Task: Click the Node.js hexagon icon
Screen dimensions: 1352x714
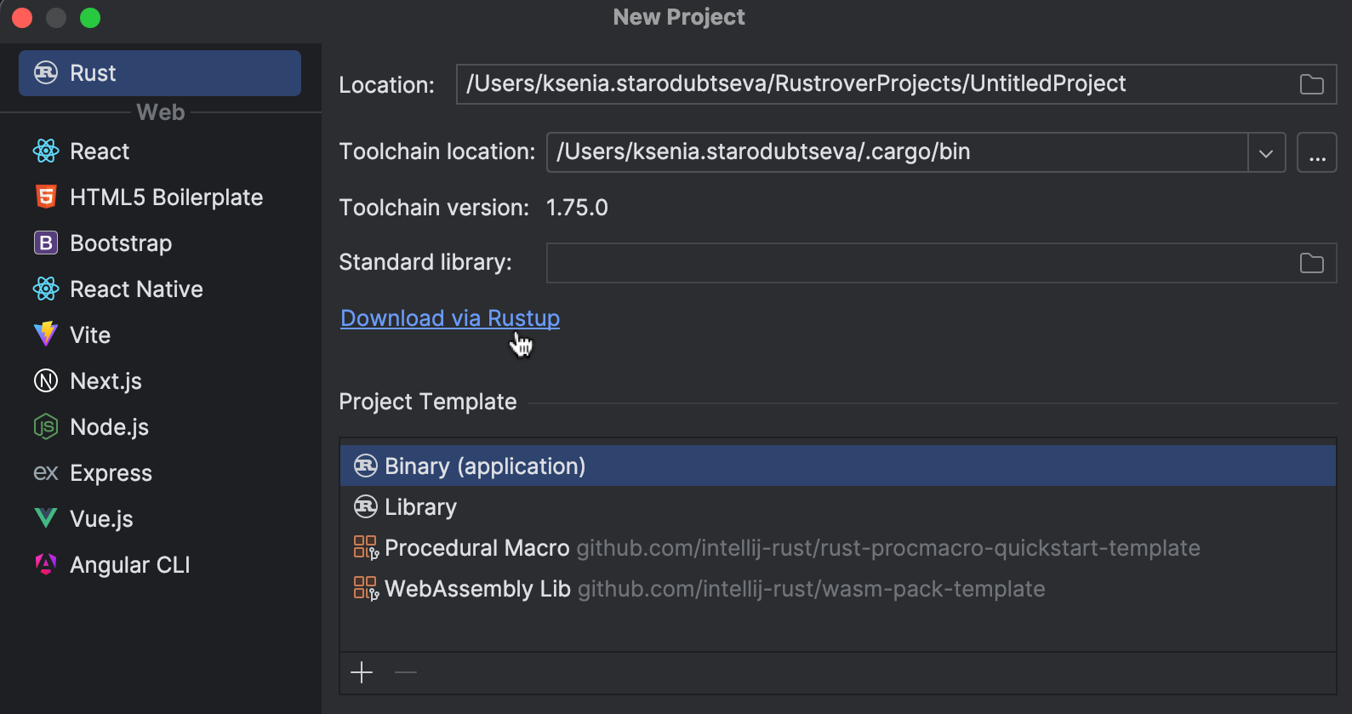Action: click(x=46, y=426)
